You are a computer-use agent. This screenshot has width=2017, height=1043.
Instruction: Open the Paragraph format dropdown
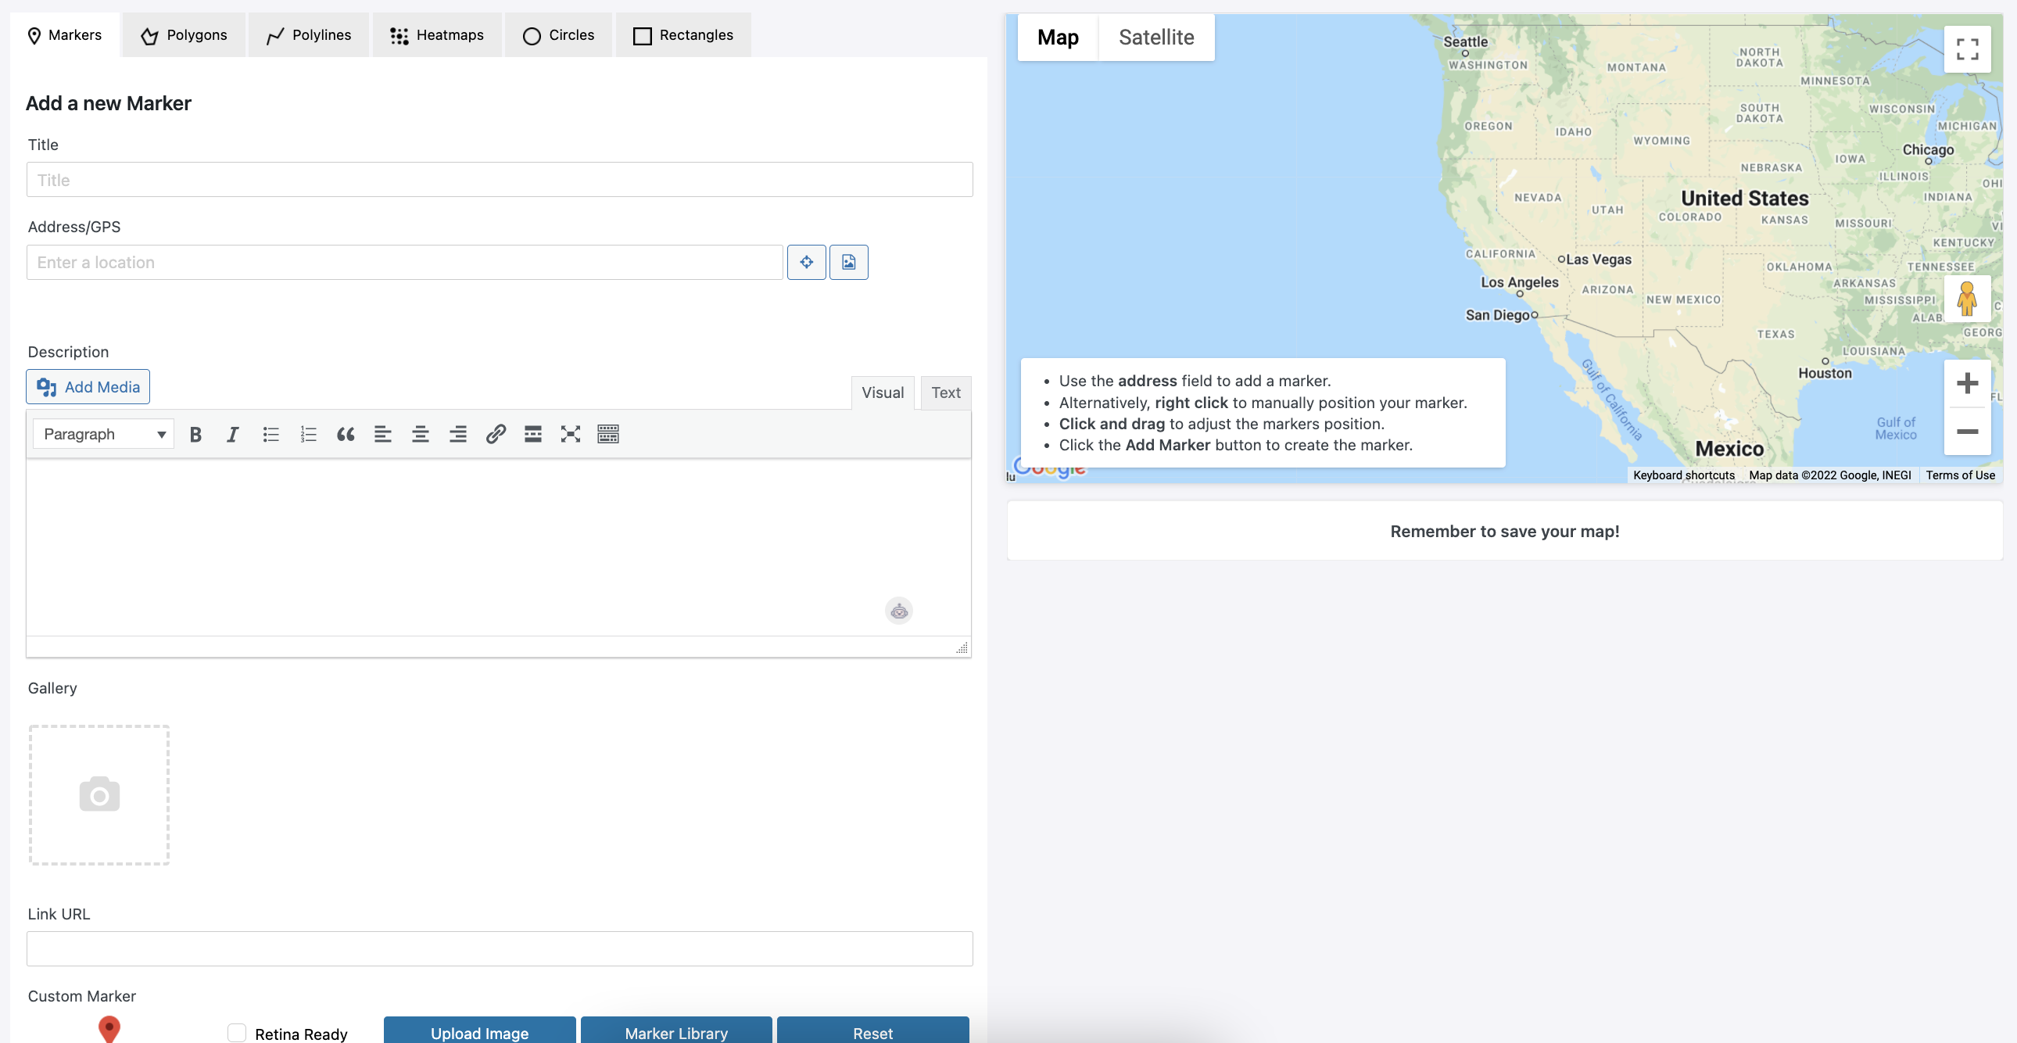103,434
